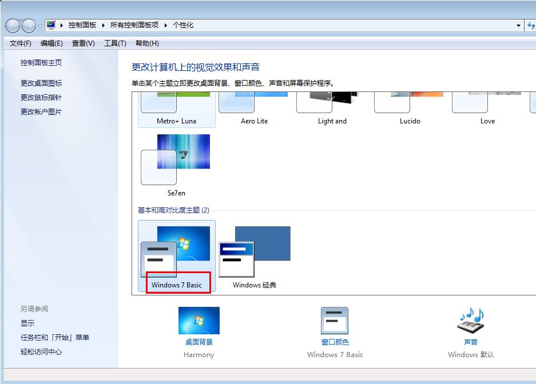The height and width of the screenshot is (384, 536).
Task: Select the Windows 经典 theme thumbnail
Action: click(x=255, y=251)
